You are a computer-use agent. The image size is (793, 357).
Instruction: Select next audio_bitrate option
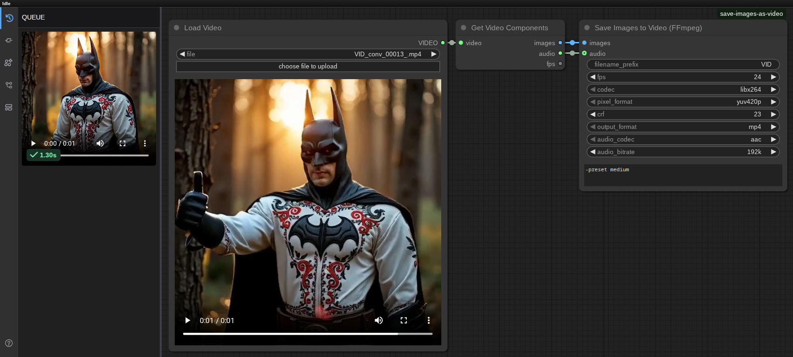pyautogui.click(x=773, y=152)
